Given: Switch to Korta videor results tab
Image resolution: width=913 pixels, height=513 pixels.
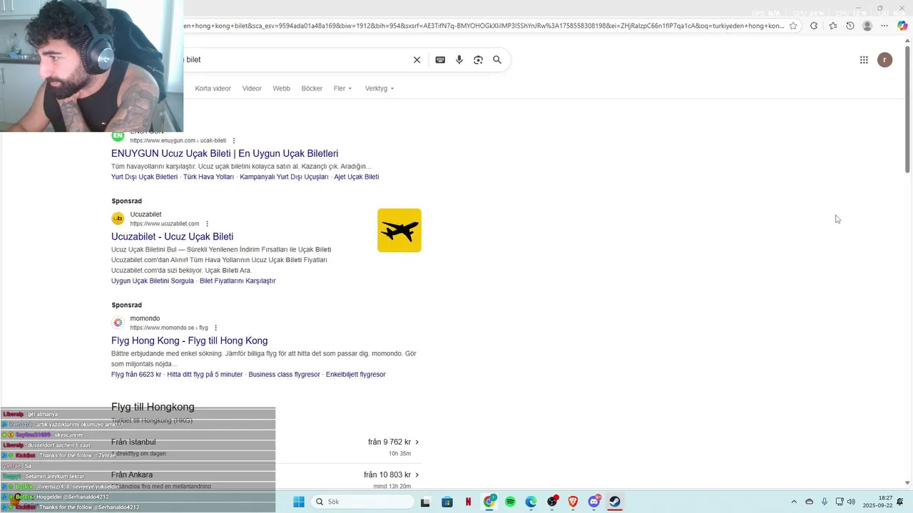Looking at the screenshot, I should pyautogui.click(x=213, y=88).
